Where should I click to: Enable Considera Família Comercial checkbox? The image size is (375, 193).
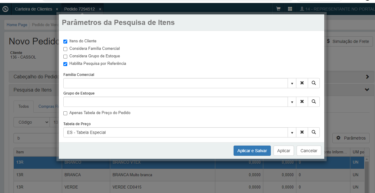(65, 49)
